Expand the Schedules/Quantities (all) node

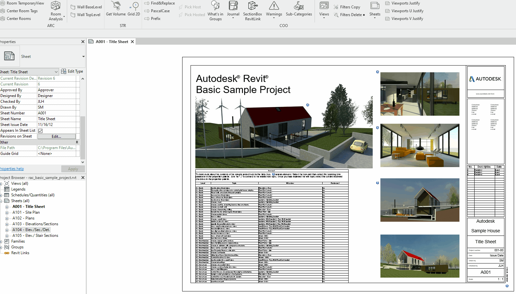1,195
